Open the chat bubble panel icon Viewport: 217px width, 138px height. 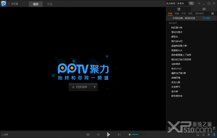[x=204, y=9]
